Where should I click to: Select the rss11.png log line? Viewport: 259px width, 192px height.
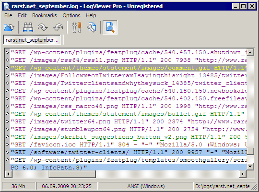point(128,60)
